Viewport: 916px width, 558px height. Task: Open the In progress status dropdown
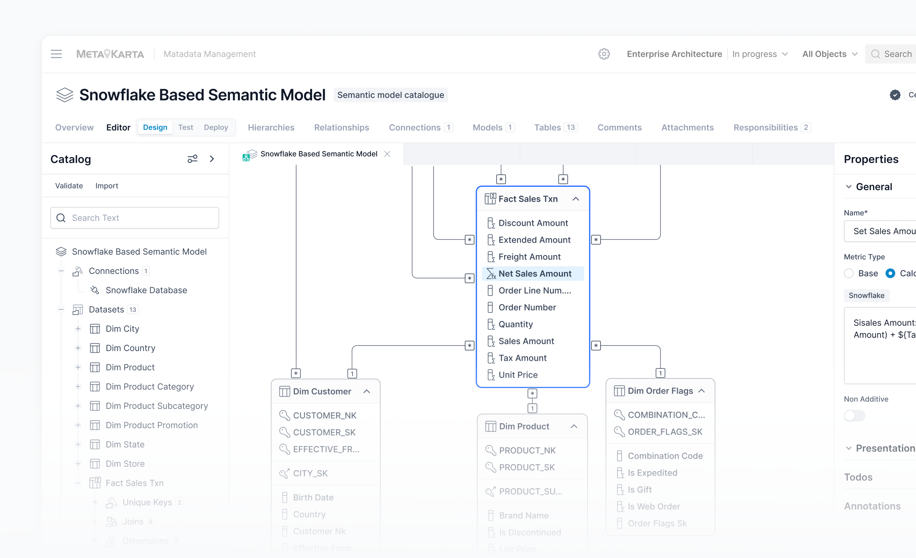click(x=760, y=54)
